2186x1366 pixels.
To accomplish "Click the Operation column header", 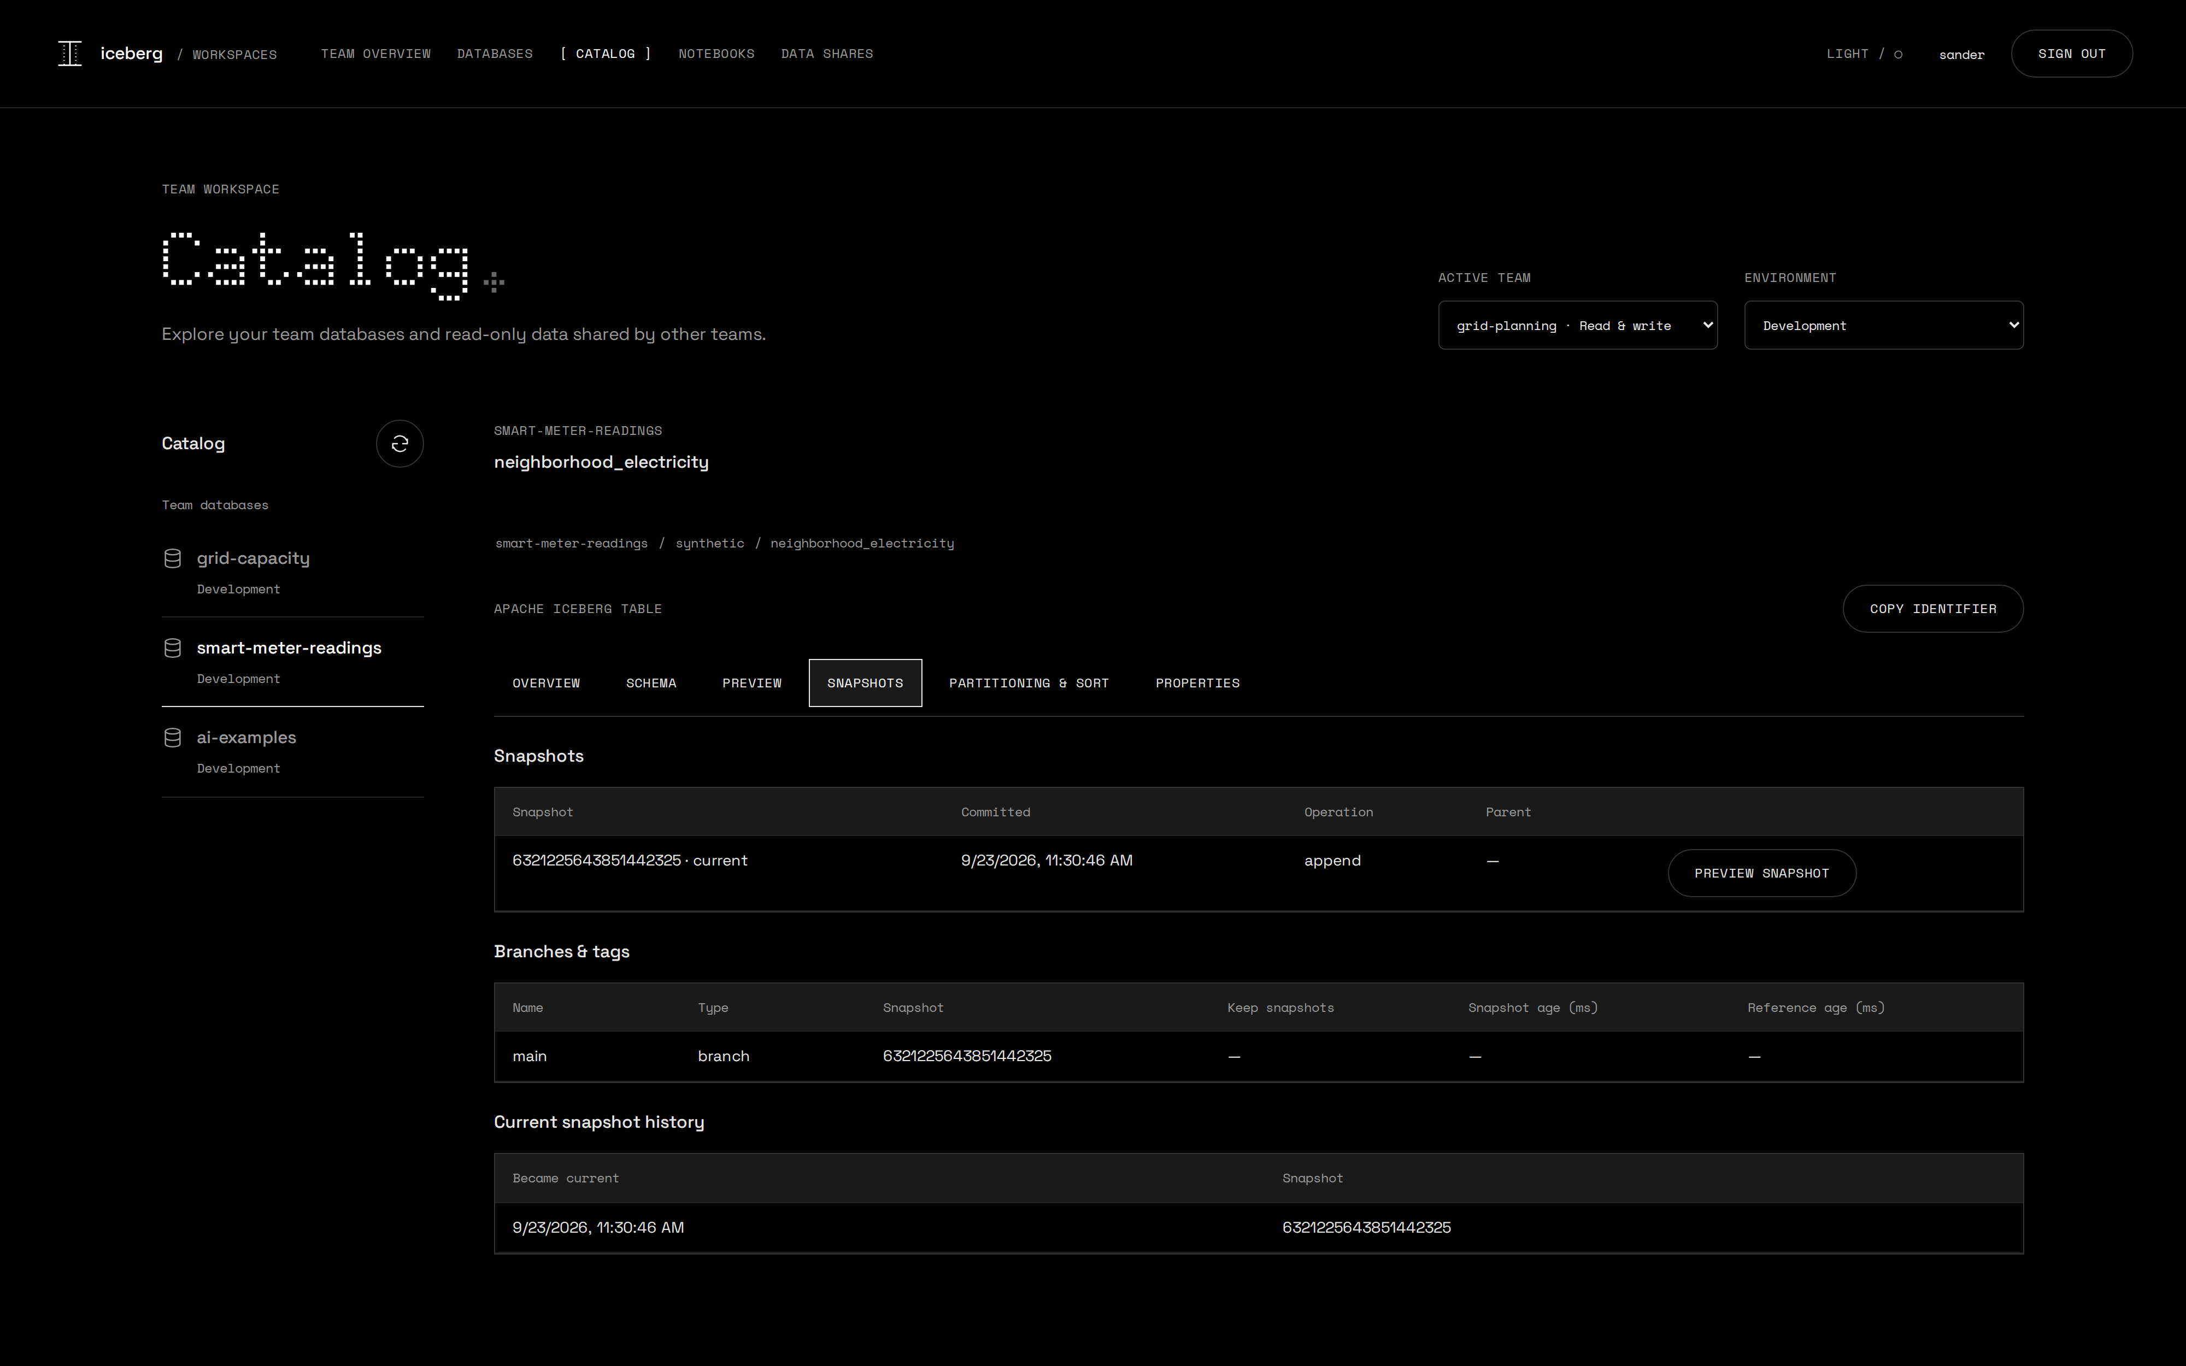I will click(x=1339, y=812).
